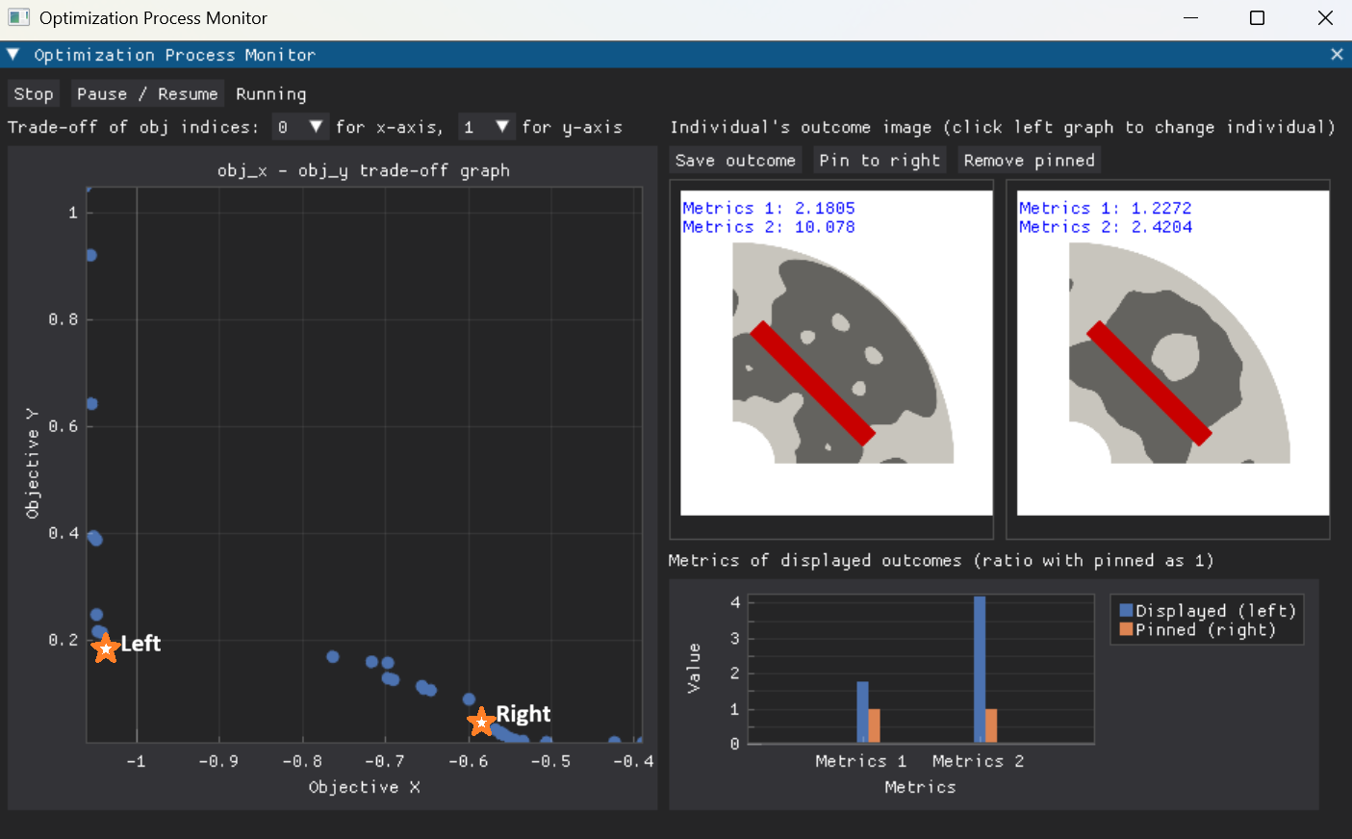Click the pinned outcome image on right

click(x=1173, y=353)
